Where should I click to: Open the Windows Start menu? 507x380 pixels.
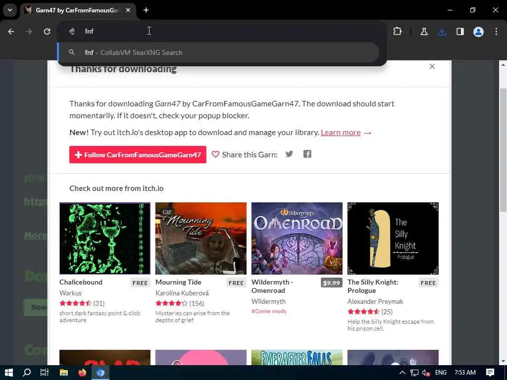[9, 373]
